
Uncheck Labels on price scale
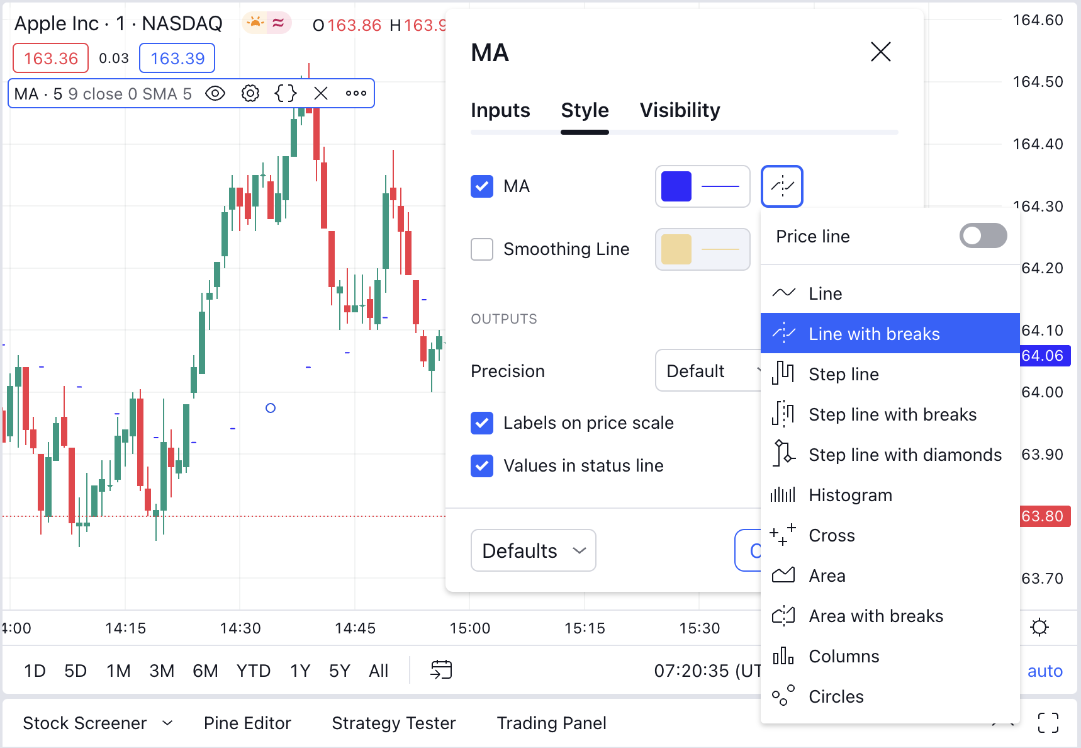[482, 423]
